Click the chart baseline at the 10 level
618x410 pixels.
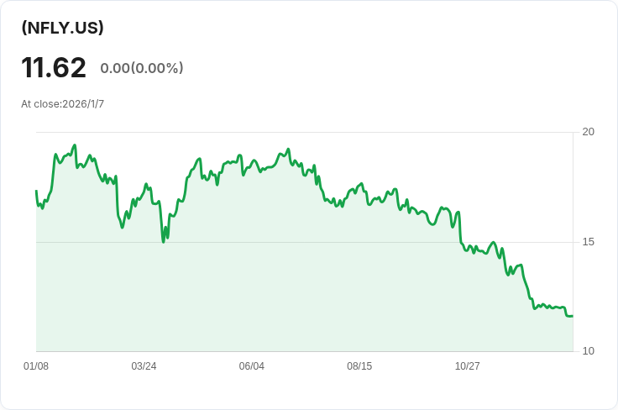coord(336,351)
